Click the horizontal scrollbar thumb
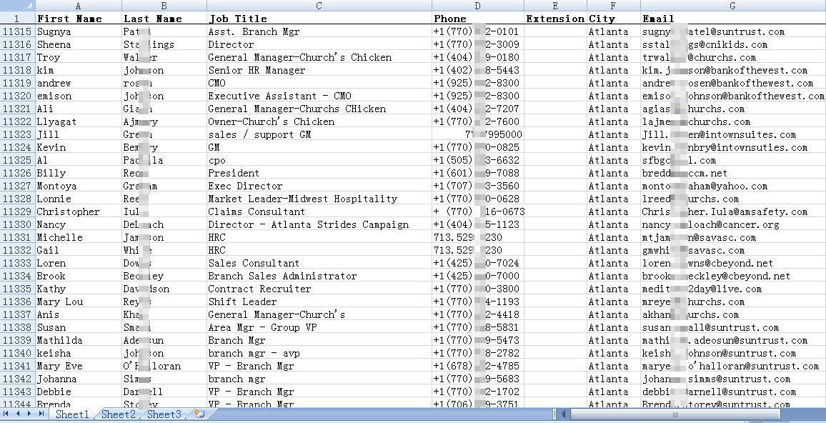The height and width of the screenshot is (423, 826). pos(675,414)
